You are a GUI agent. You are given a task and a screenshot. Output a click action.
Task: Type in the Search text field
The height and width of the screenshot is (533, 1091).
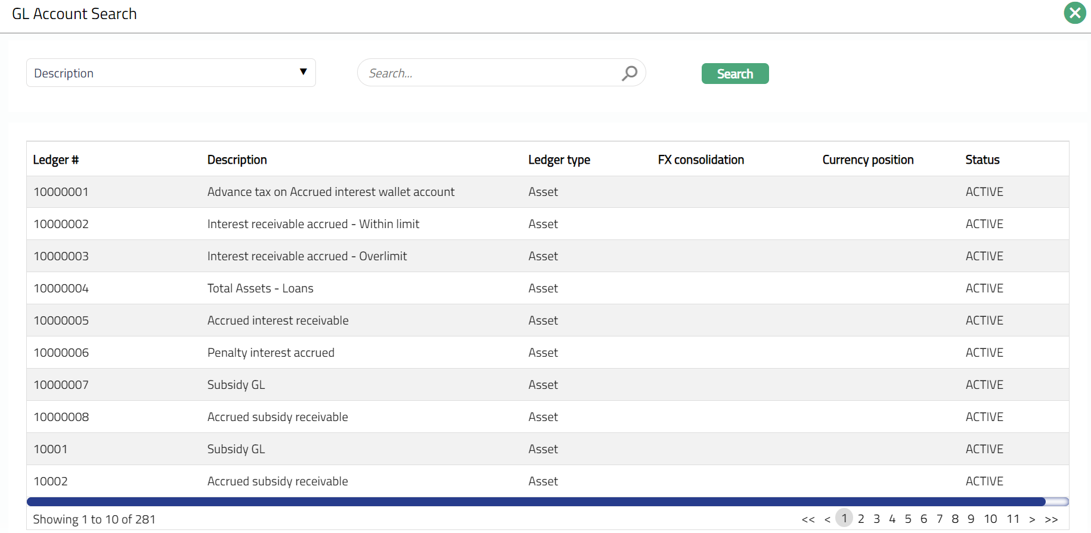pos(489,73)
